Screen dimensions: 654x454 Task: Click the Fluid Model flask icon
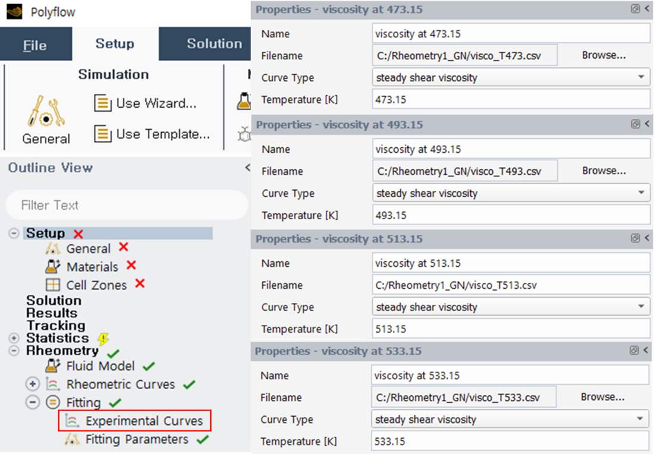53,366
